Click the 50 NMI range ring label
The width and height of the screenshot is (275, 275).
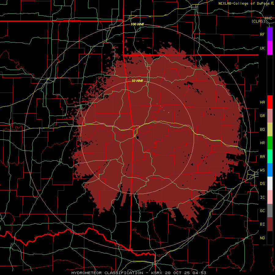(x=137, y=81)
